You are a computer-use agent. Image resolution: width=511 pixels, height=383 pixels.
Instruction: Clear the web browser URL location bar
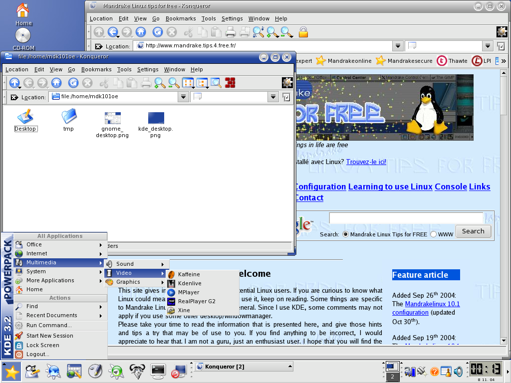(x=98, y=46)
